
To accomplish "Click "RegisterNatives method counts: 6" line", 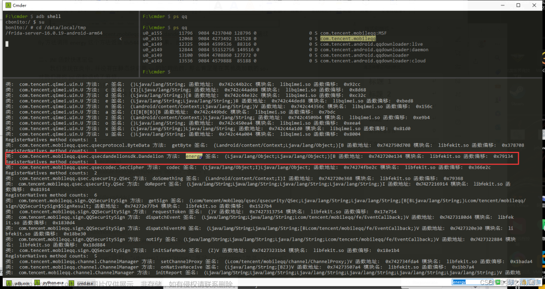I will 51,195.
